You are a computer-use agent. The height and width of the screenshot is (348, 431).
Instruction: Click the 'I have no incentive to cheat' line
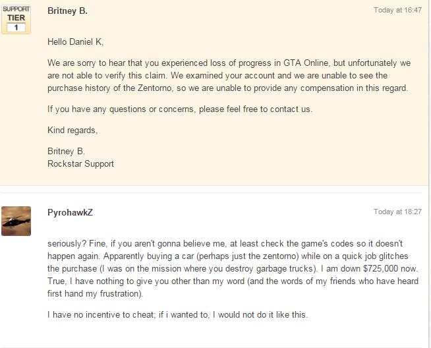[177, 314]
